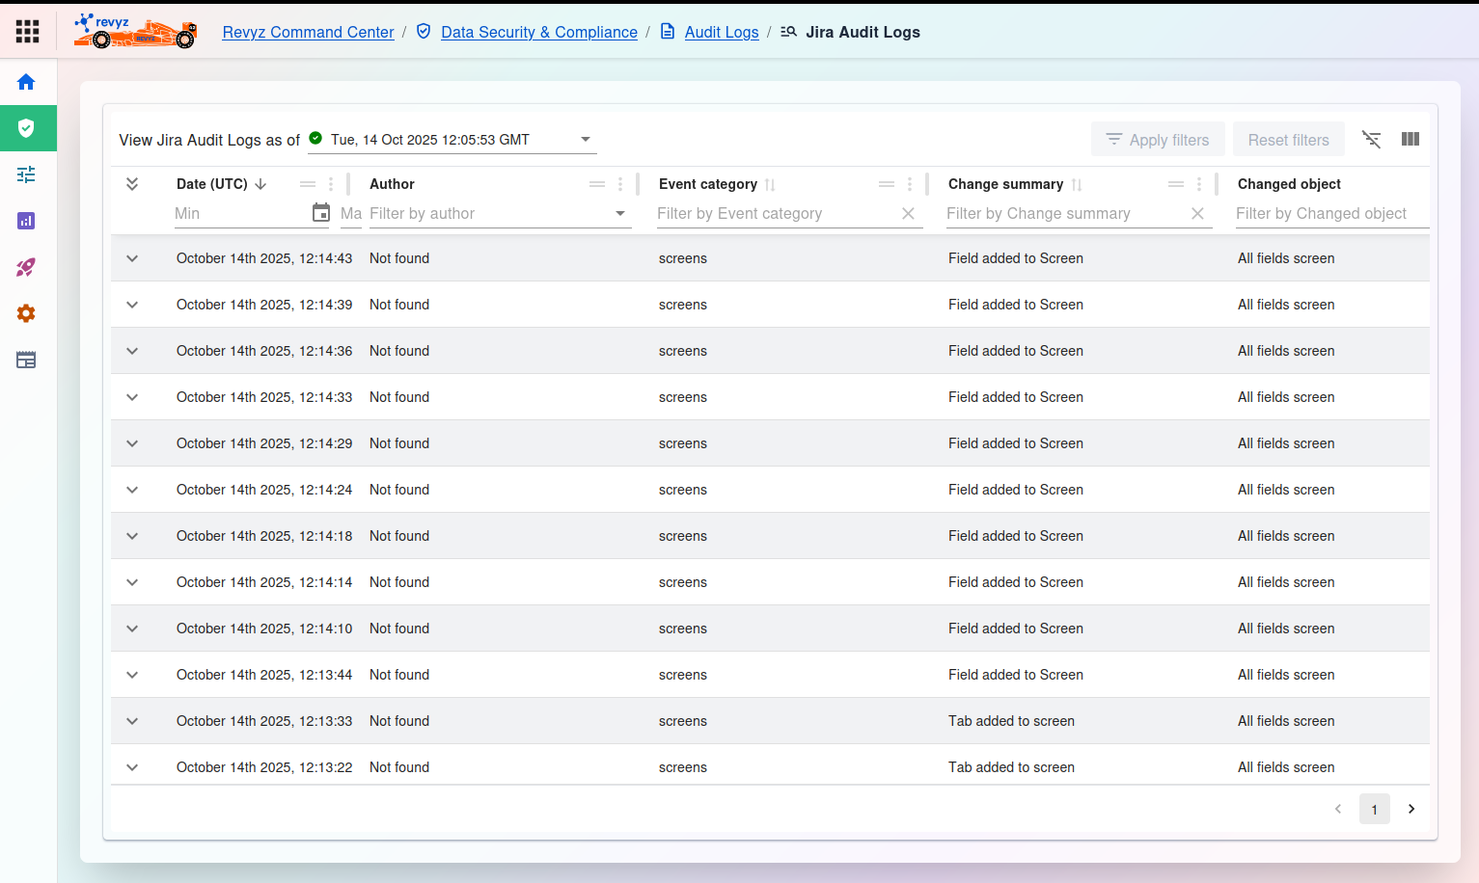Open the gear settings sidebar icon

[26, 313]
